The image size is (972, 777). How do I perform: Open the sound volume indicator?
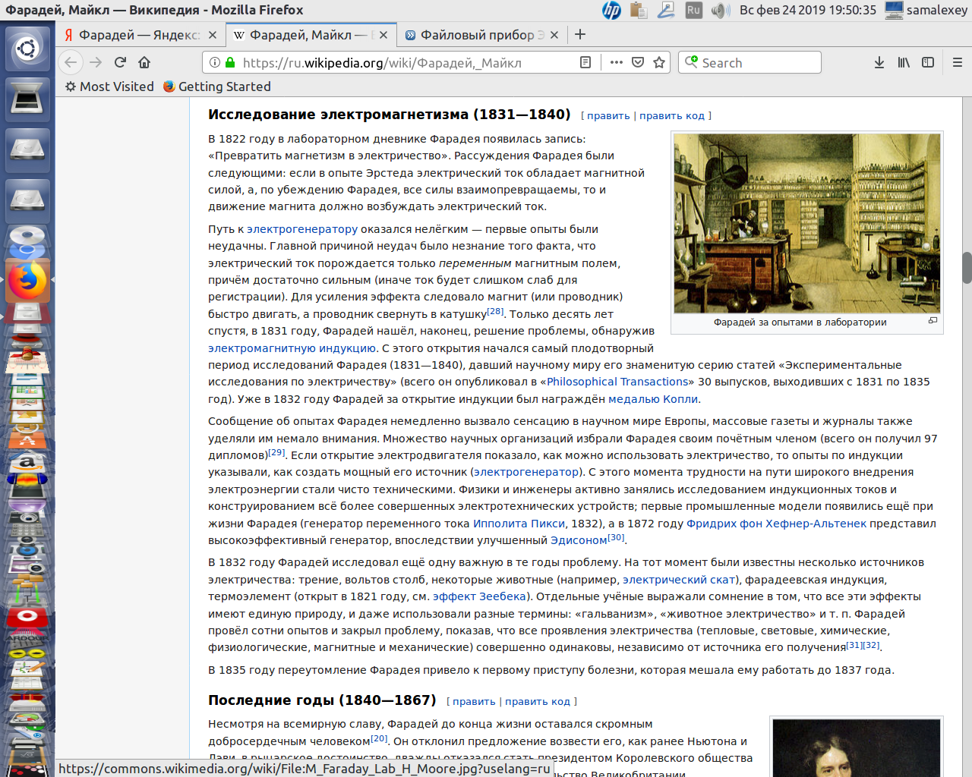720,10
